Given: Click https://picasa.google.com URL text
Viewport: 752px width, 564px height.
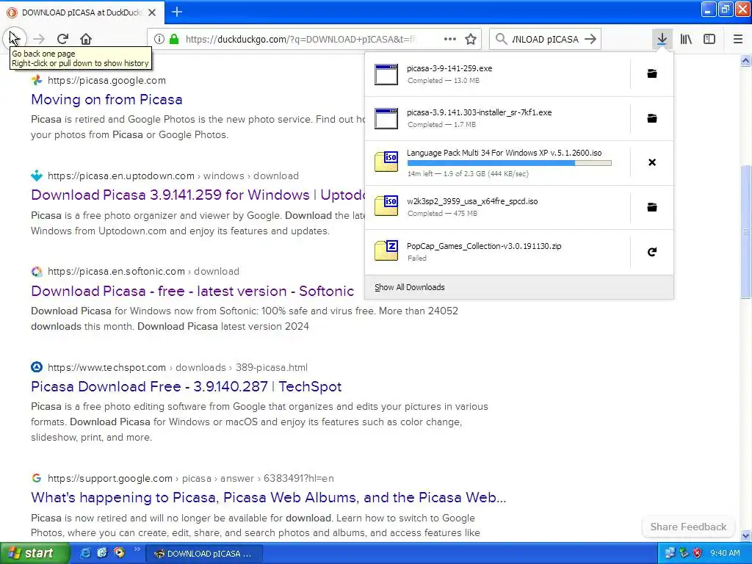Looking at the screenshot, I should [x=106, y=80].
